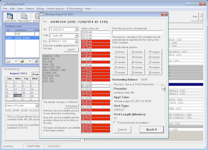This screenshot has height=150, width=208.
Task: Open the Edit menu
Action: click(x=12, y=9)
